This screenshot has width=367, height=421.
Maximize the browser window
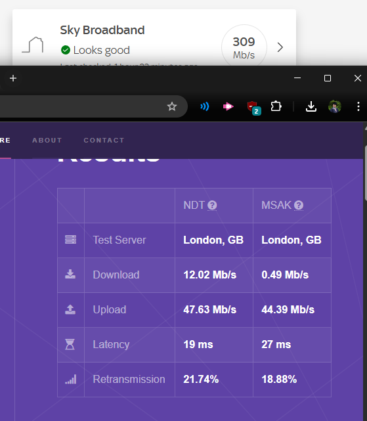click(x=327, y=78)
